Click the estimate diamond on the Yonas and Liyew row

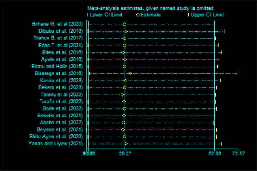[x=126, y=144]
